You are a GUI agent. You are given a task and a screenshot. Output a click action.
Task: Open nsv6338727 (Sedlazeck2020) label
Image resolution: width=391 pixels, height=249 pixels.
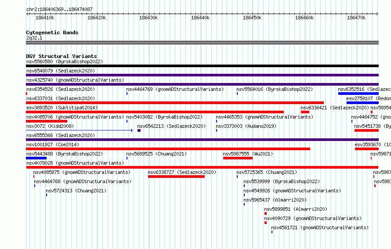[x=182, y=172]
